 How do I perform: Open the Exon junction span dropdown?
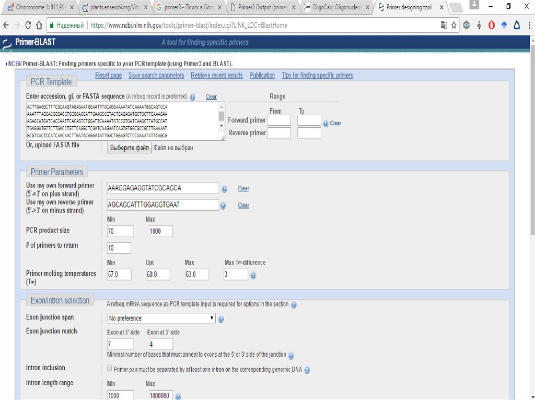[x=161, y=318]
